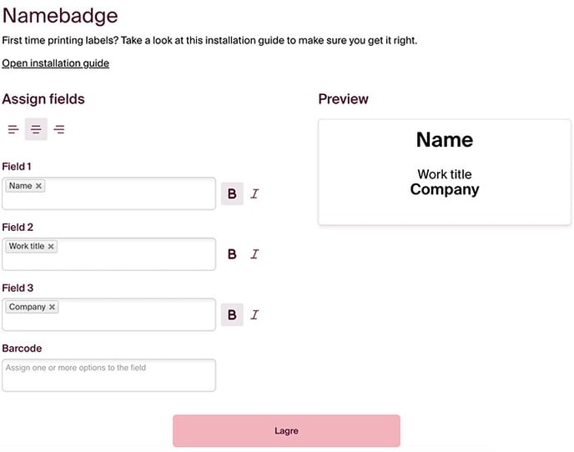Toggle italic for Field 2
This screenshot has height=452, width=574.
click(254, 254)
